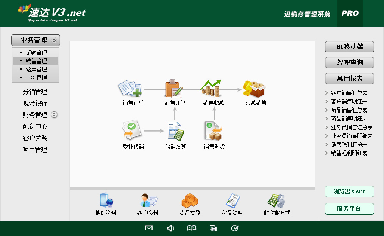
Task: Click the speaker icon in bottom bar
Action: click(170, 228)
